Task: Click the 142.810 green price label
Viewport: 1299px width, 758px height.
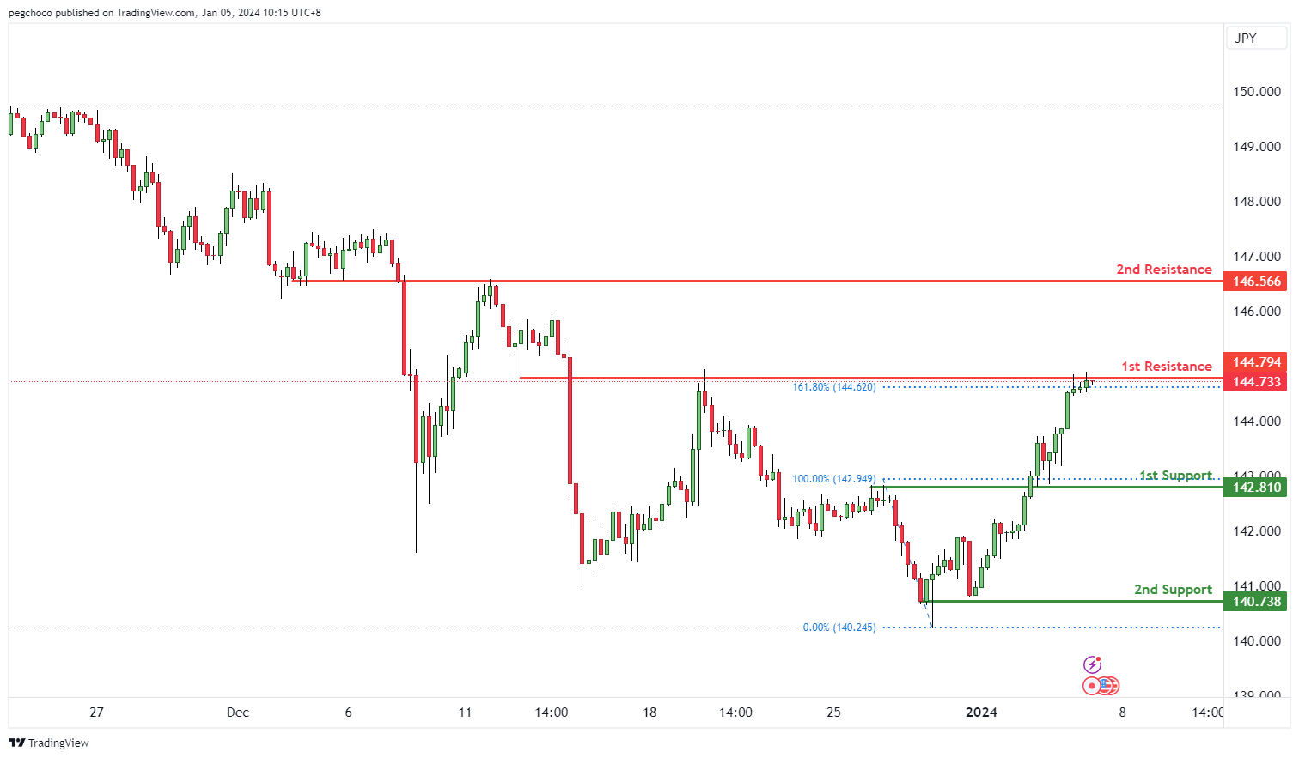Action: 1256,488
